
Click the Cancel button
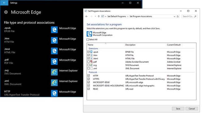pyautogui.click(x=192, y=109)
